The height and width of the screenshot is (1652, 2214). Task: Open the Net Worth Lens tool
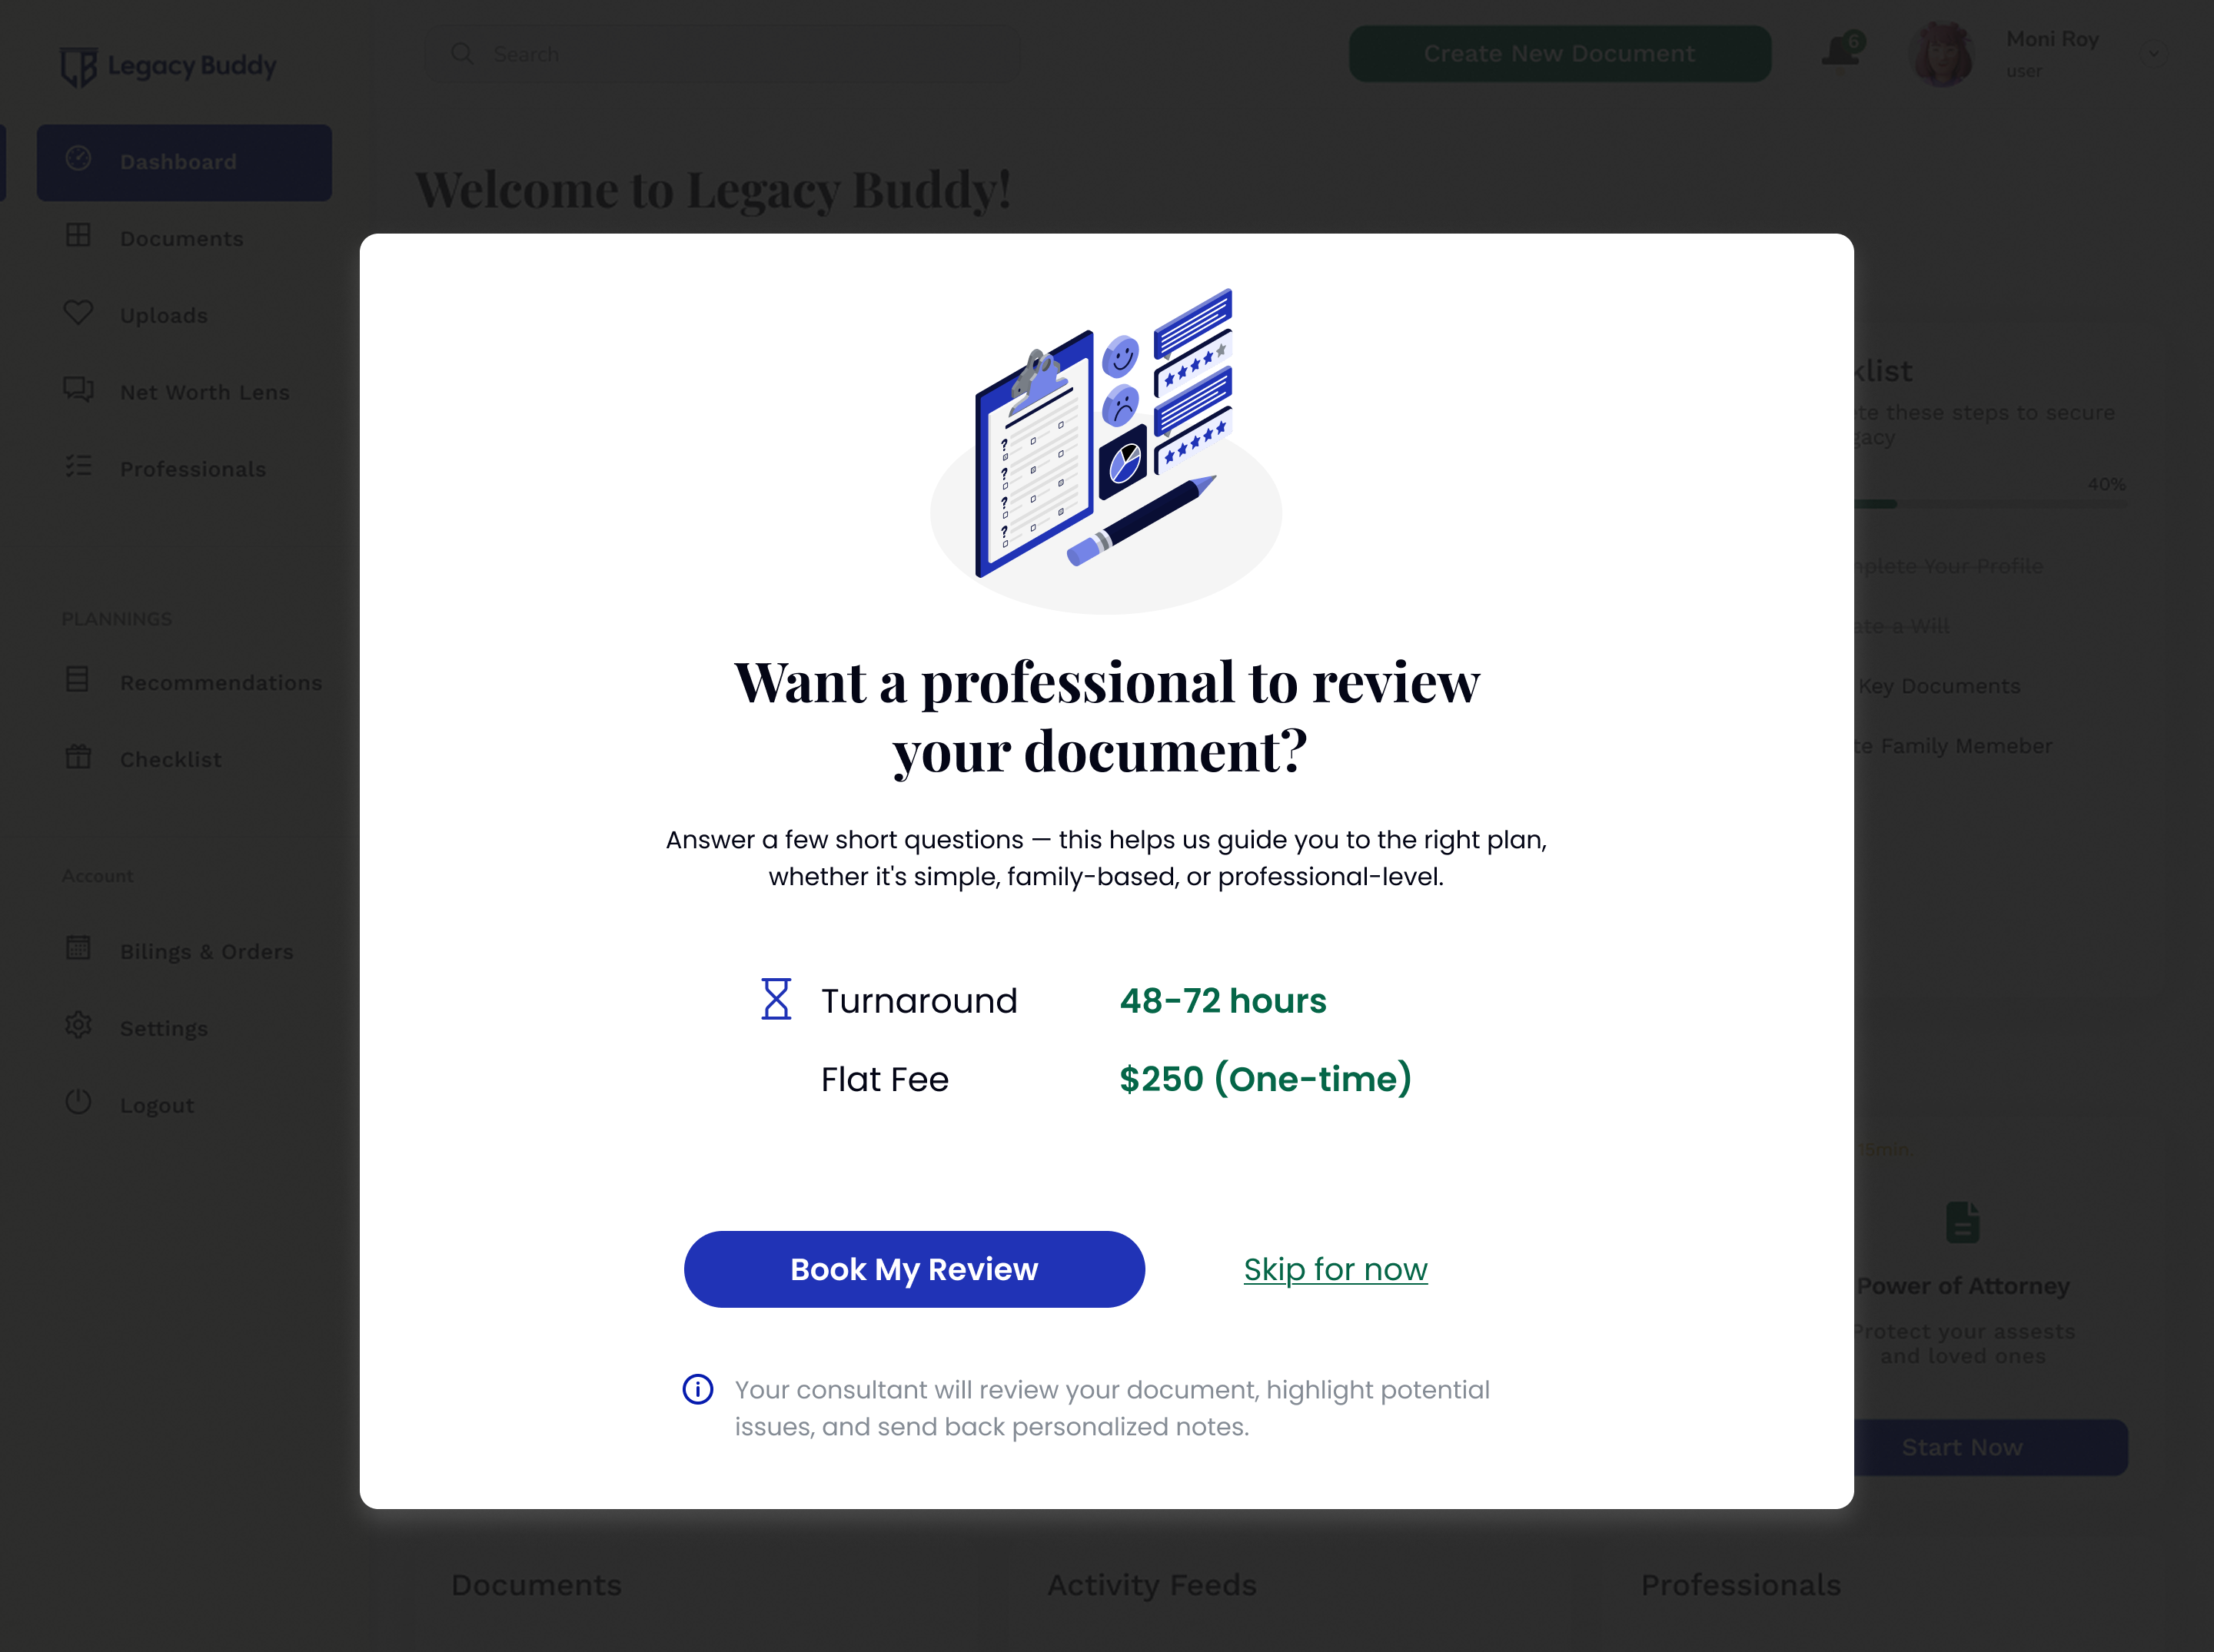click(x=79, y=391)
